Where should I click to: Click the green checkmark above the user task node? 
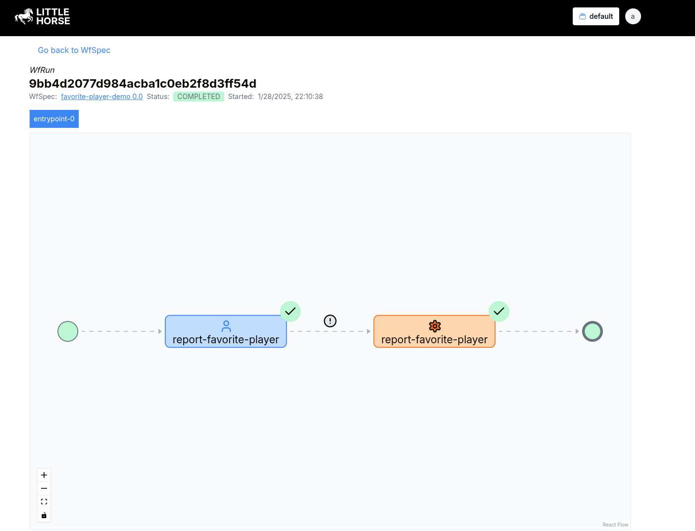pos(290,311)
